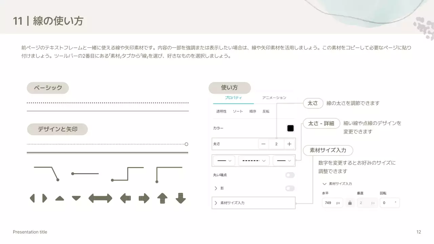Screen dimensions: 434x244
Task: Open the カラー color swatch
Action: click(x=290, y=128)
